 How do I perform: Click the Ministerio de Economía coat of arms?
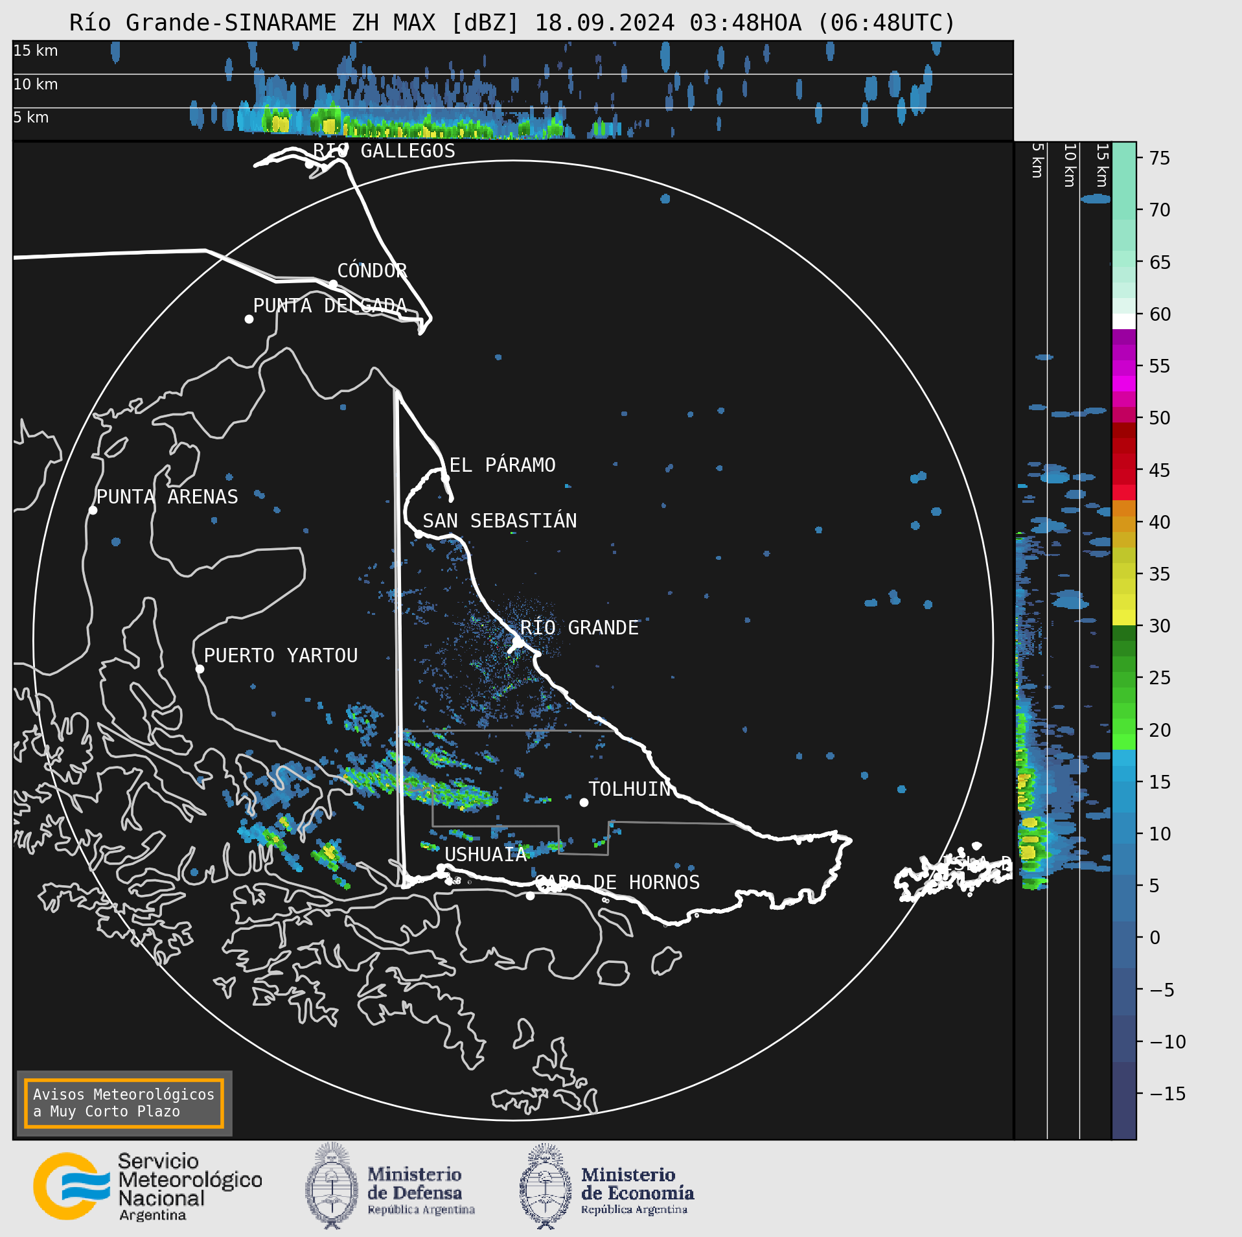[546, 1186]
